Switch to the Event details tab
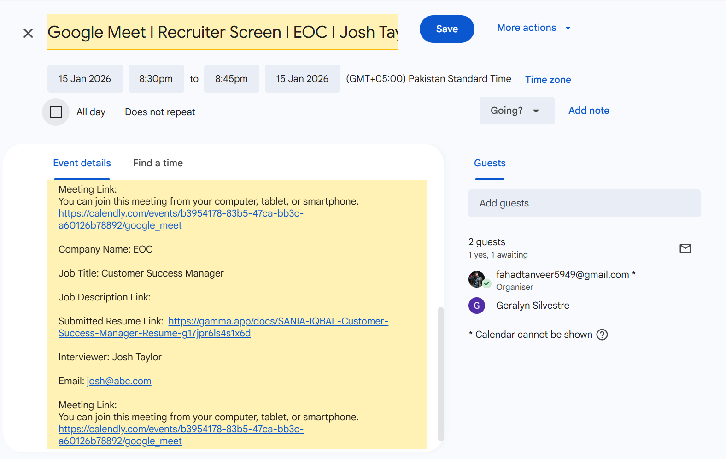Image resolution: width=726 pixels, height=459 pixels. [x=82, y=163]
